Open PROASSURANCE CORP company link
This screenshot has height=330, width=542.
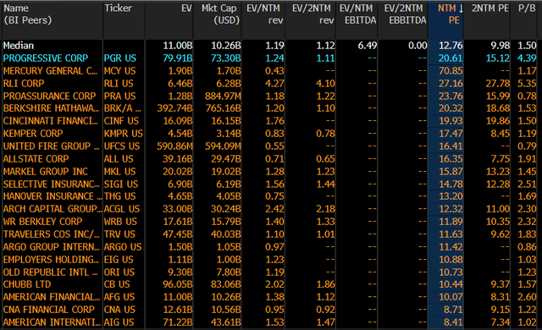(x=49, y=96)
